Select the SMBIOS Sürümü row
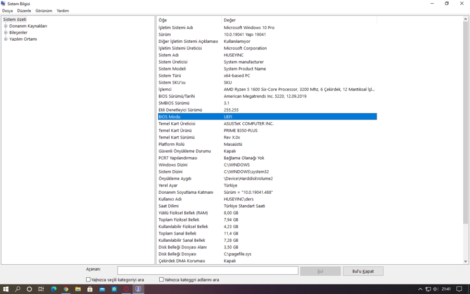This screenshot has width=470, height=294. point(267,103)
